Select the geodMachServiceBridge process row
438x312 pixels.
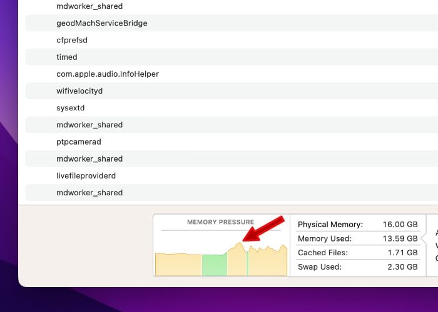pos(101,23)
